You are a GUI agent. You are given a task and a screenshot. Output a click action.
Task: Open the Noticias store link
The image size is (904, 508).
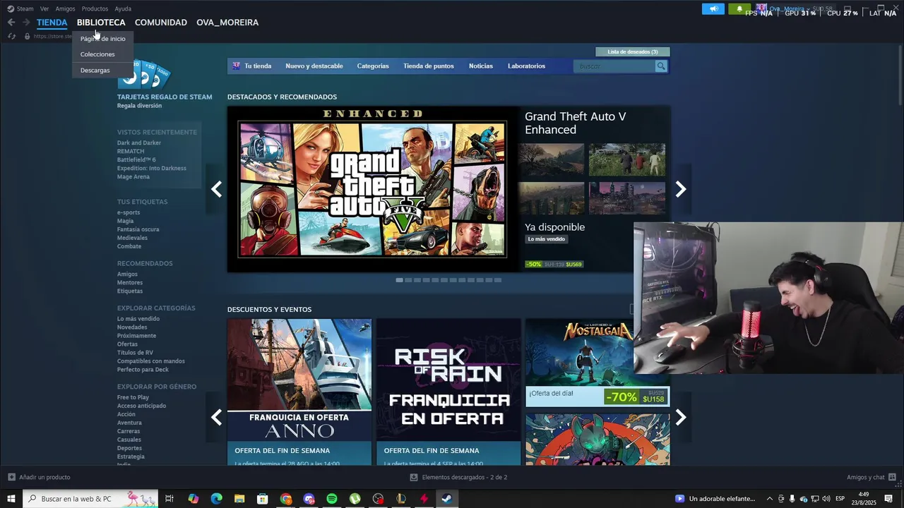coord(481,66)
